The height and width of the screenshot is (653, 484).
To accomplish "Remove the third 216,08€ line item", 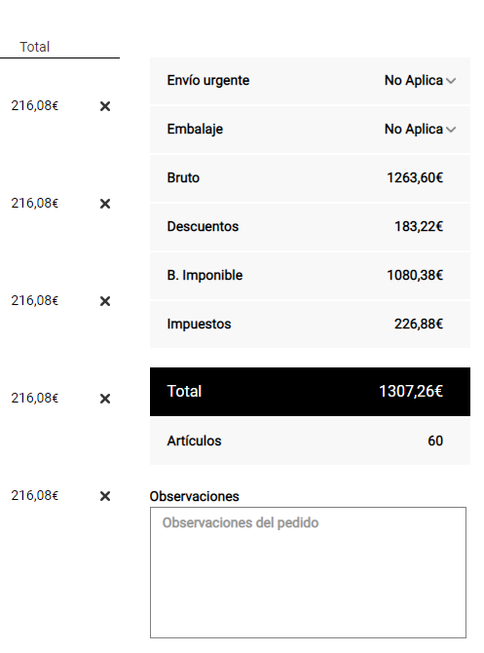I will pyautogui.click(x=105, y=301).
